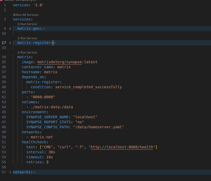
Task: Click the retries value 3
Action: pyautogui.click(x=47, y=162)
